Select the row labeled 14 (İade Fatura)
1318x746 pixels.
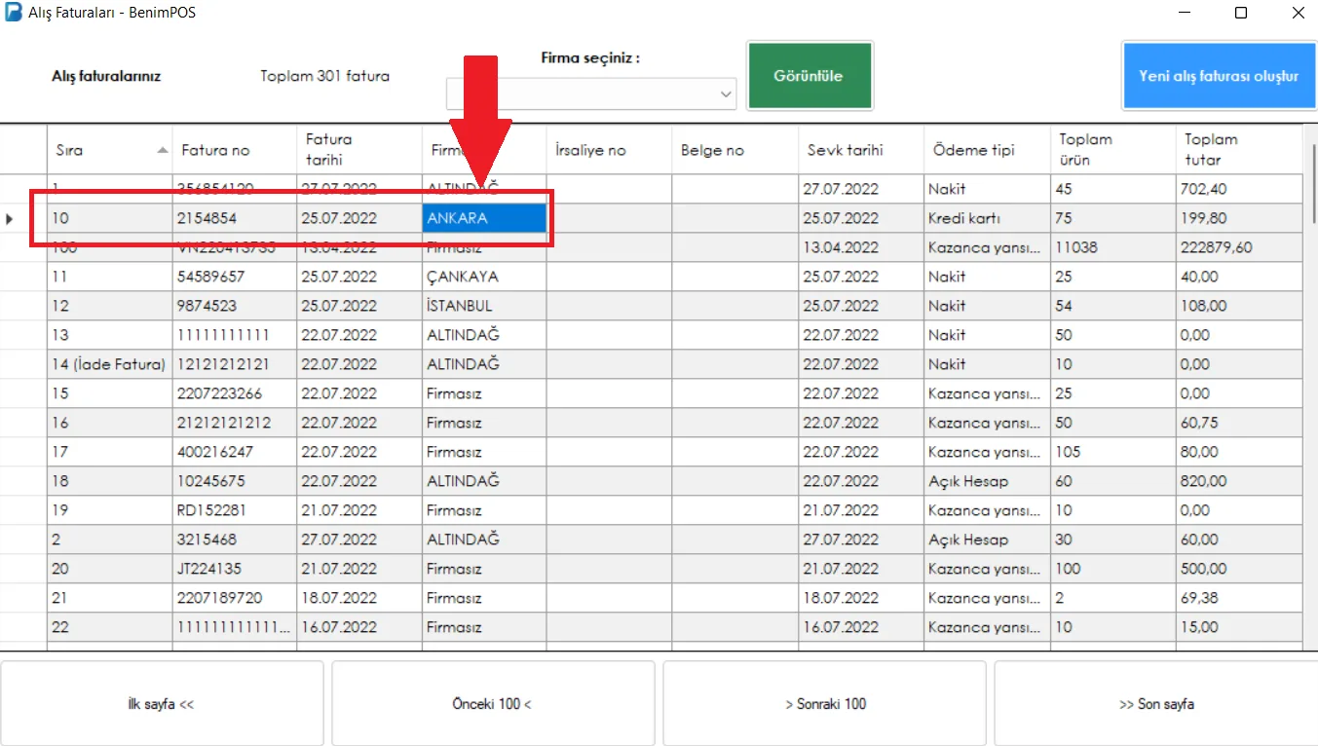point(110,364)
